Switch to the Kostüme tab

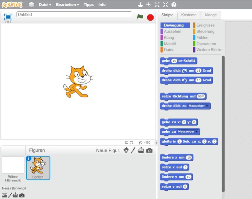point(189,15)
